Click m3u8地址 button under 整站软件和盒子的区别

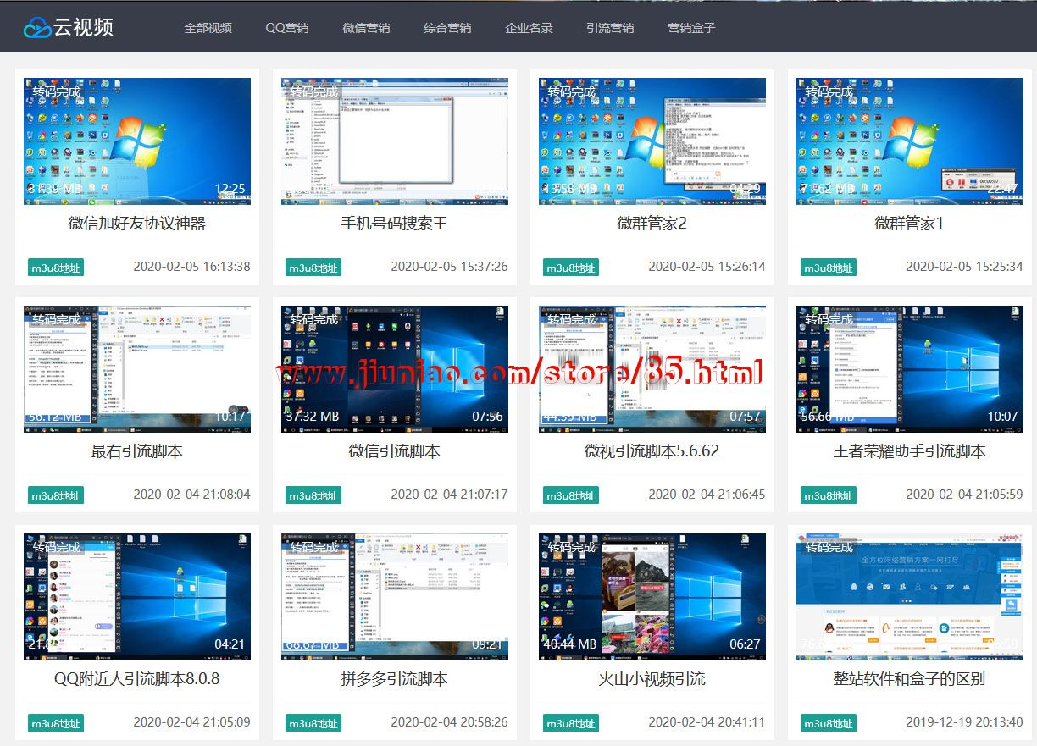[829, 723]
